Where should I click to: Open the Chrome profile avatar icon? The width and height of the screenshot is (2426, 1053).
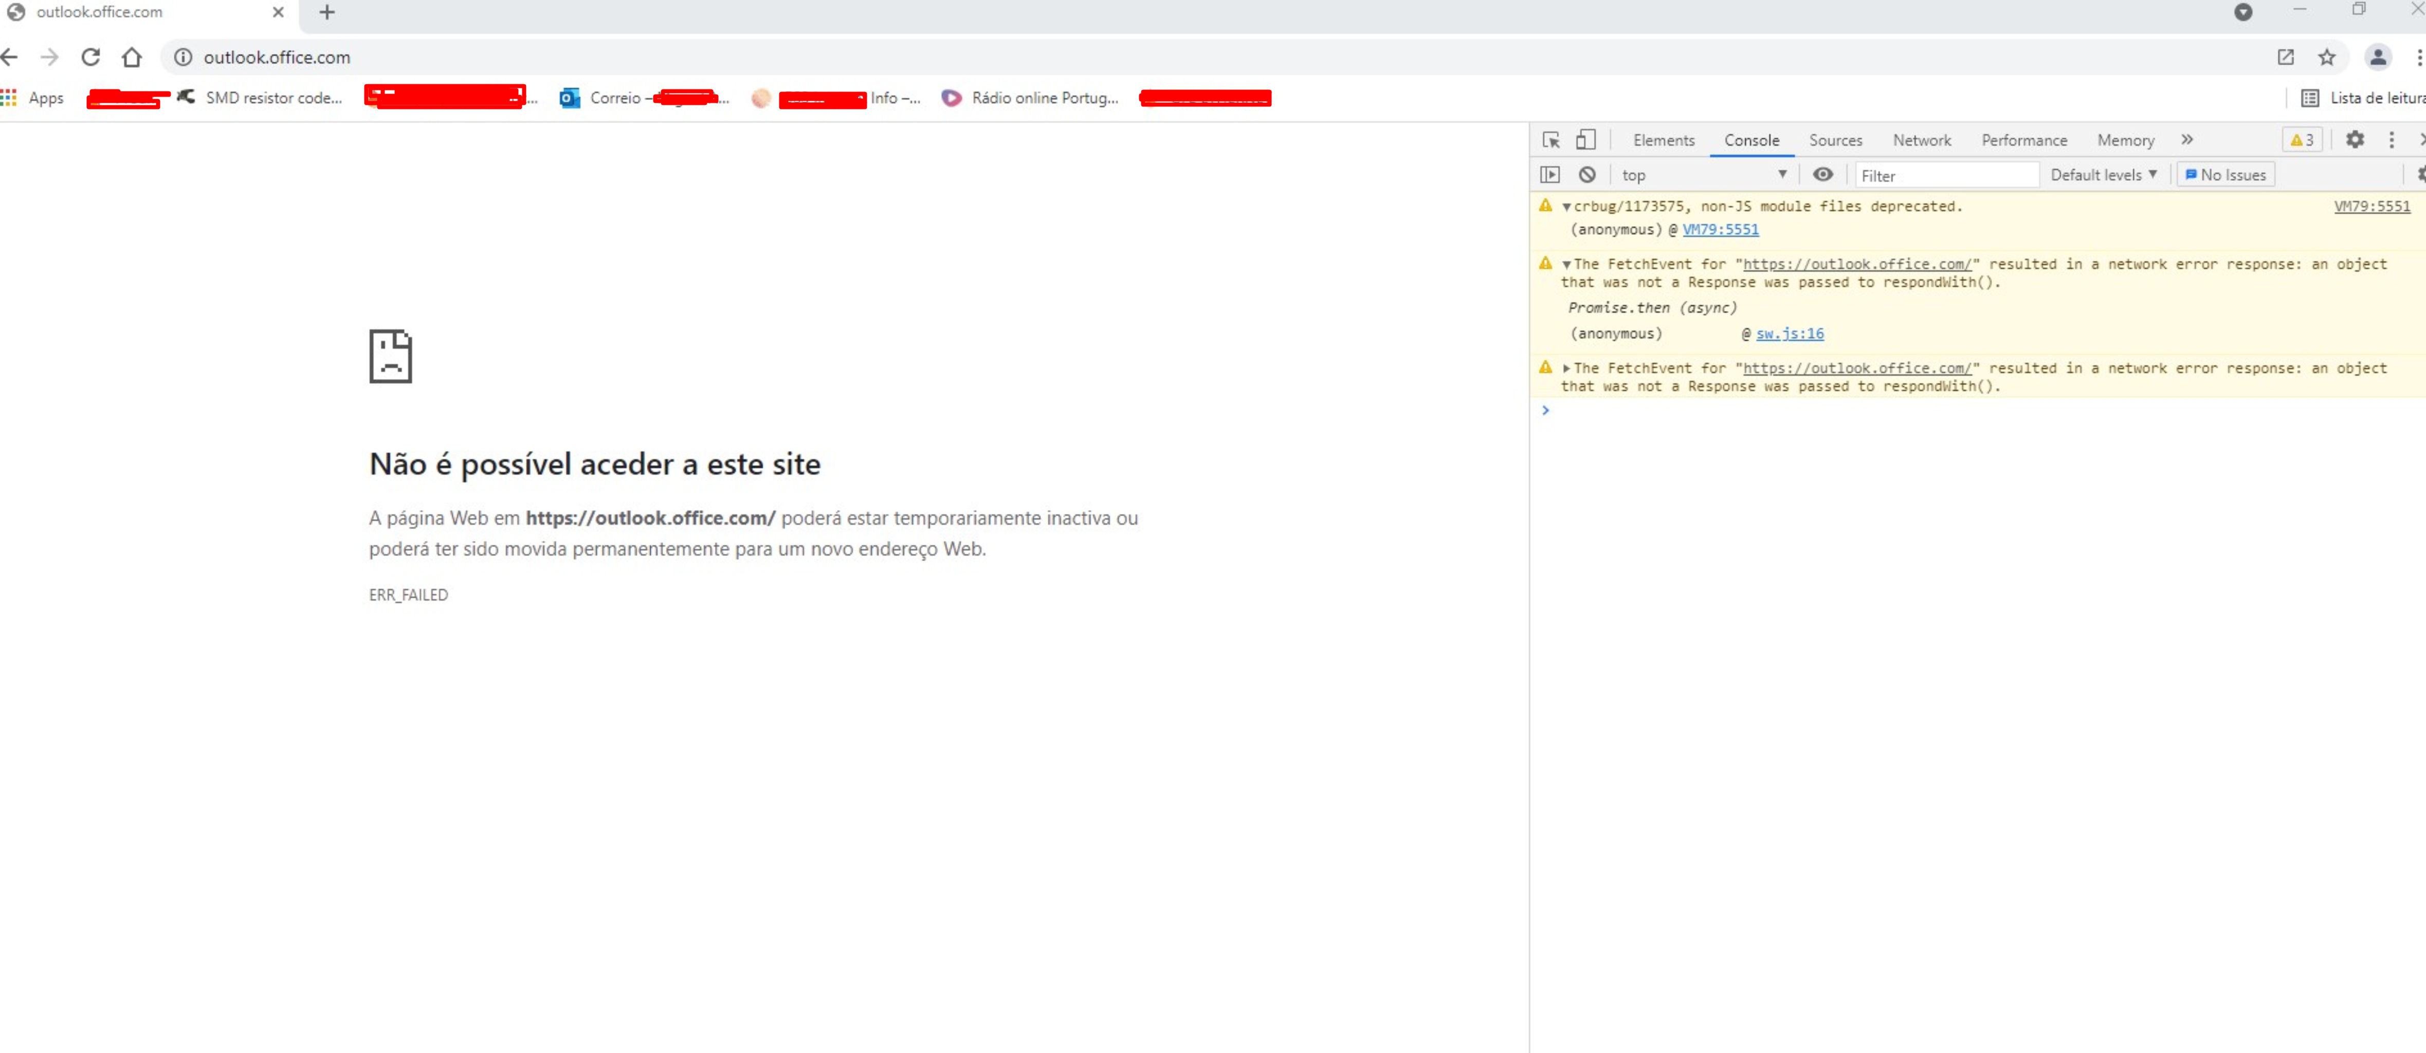tap(2377, 58)
